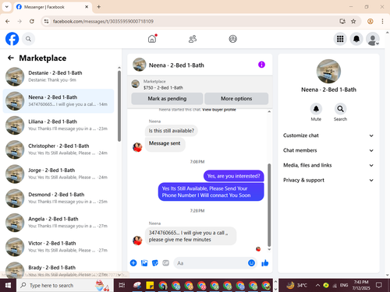Open Windows Start menu
The width and height of the screenshot is (390, 292).
(8, 286)
